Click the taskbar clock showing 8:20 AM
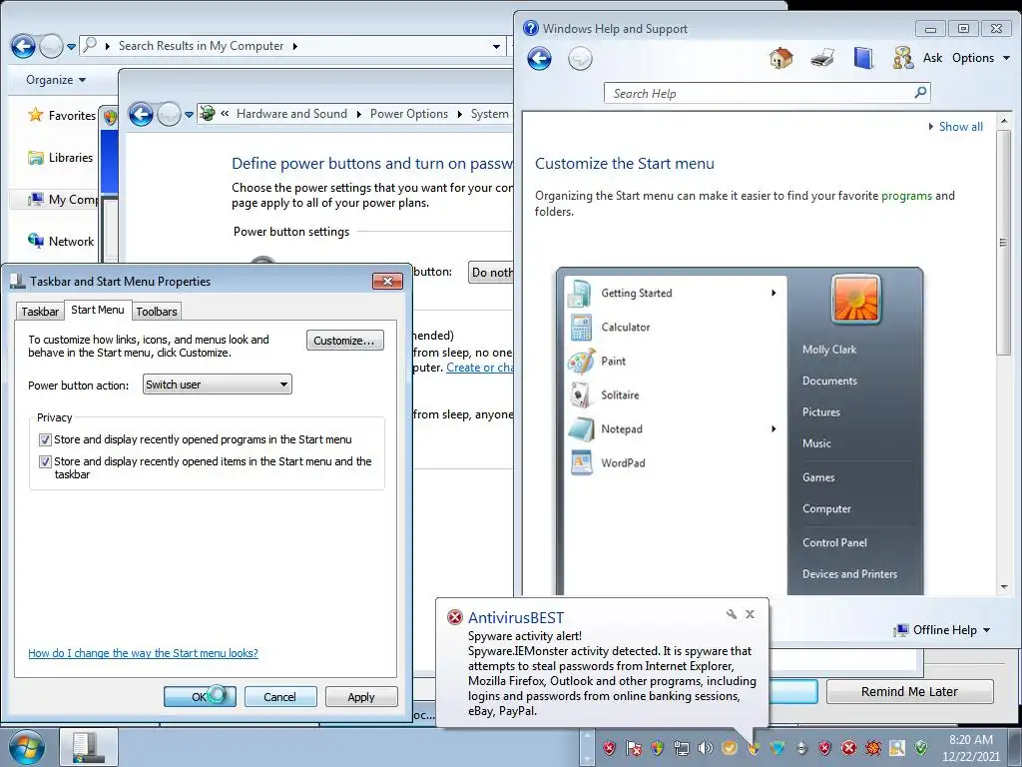 point(971,747)
